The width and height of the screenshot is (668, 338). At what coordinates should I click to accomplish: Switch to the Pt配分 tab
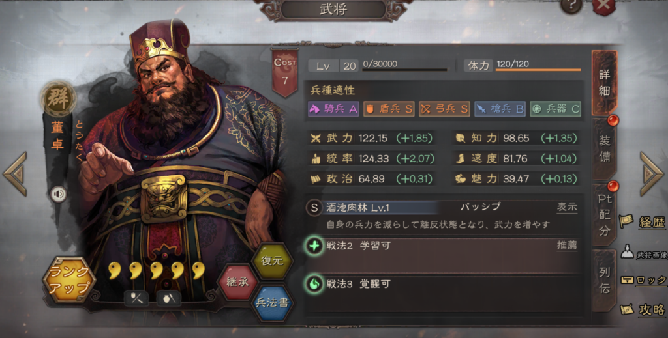point(604,215)
